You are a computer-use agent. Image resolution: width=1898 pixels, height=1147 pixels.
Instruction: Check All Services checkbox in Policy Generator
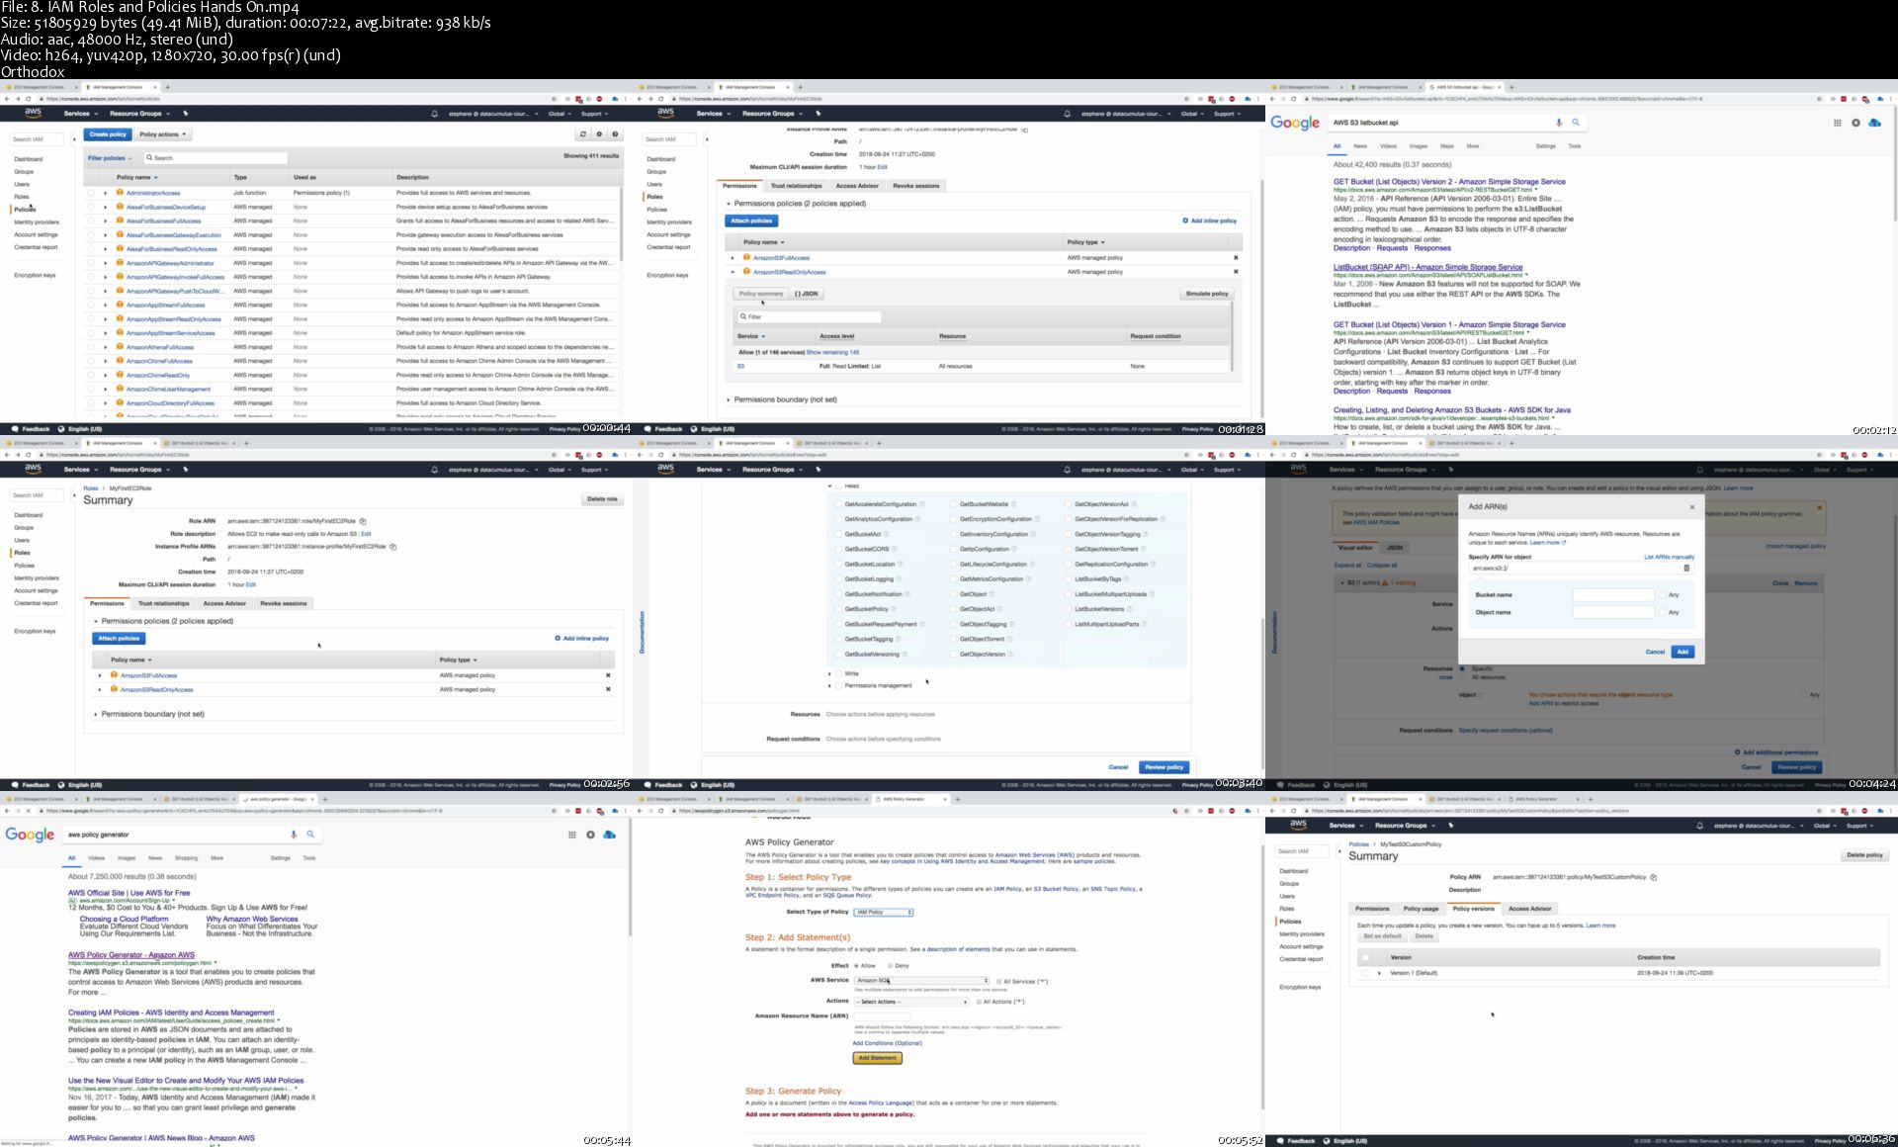click(x=998, y=982)
